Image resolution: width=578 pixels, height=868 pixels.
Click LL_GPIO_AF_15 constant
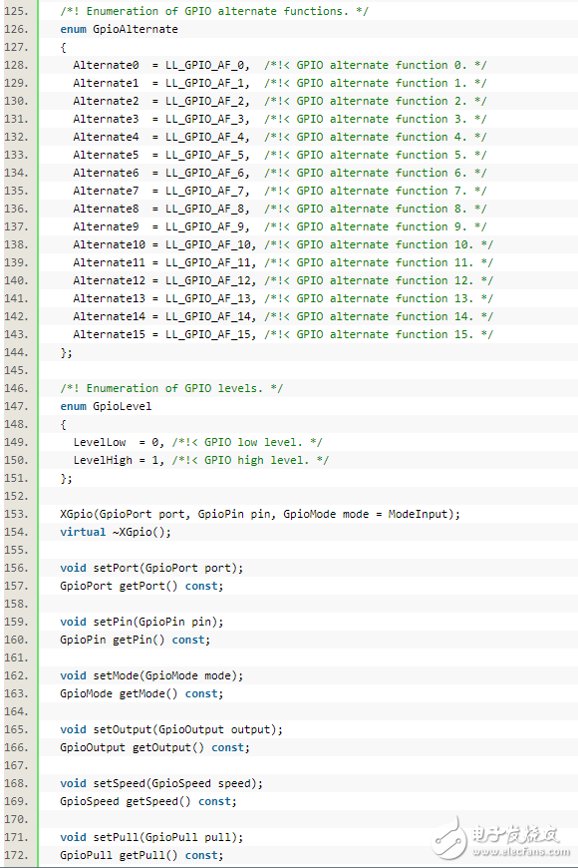coord(210,334)
